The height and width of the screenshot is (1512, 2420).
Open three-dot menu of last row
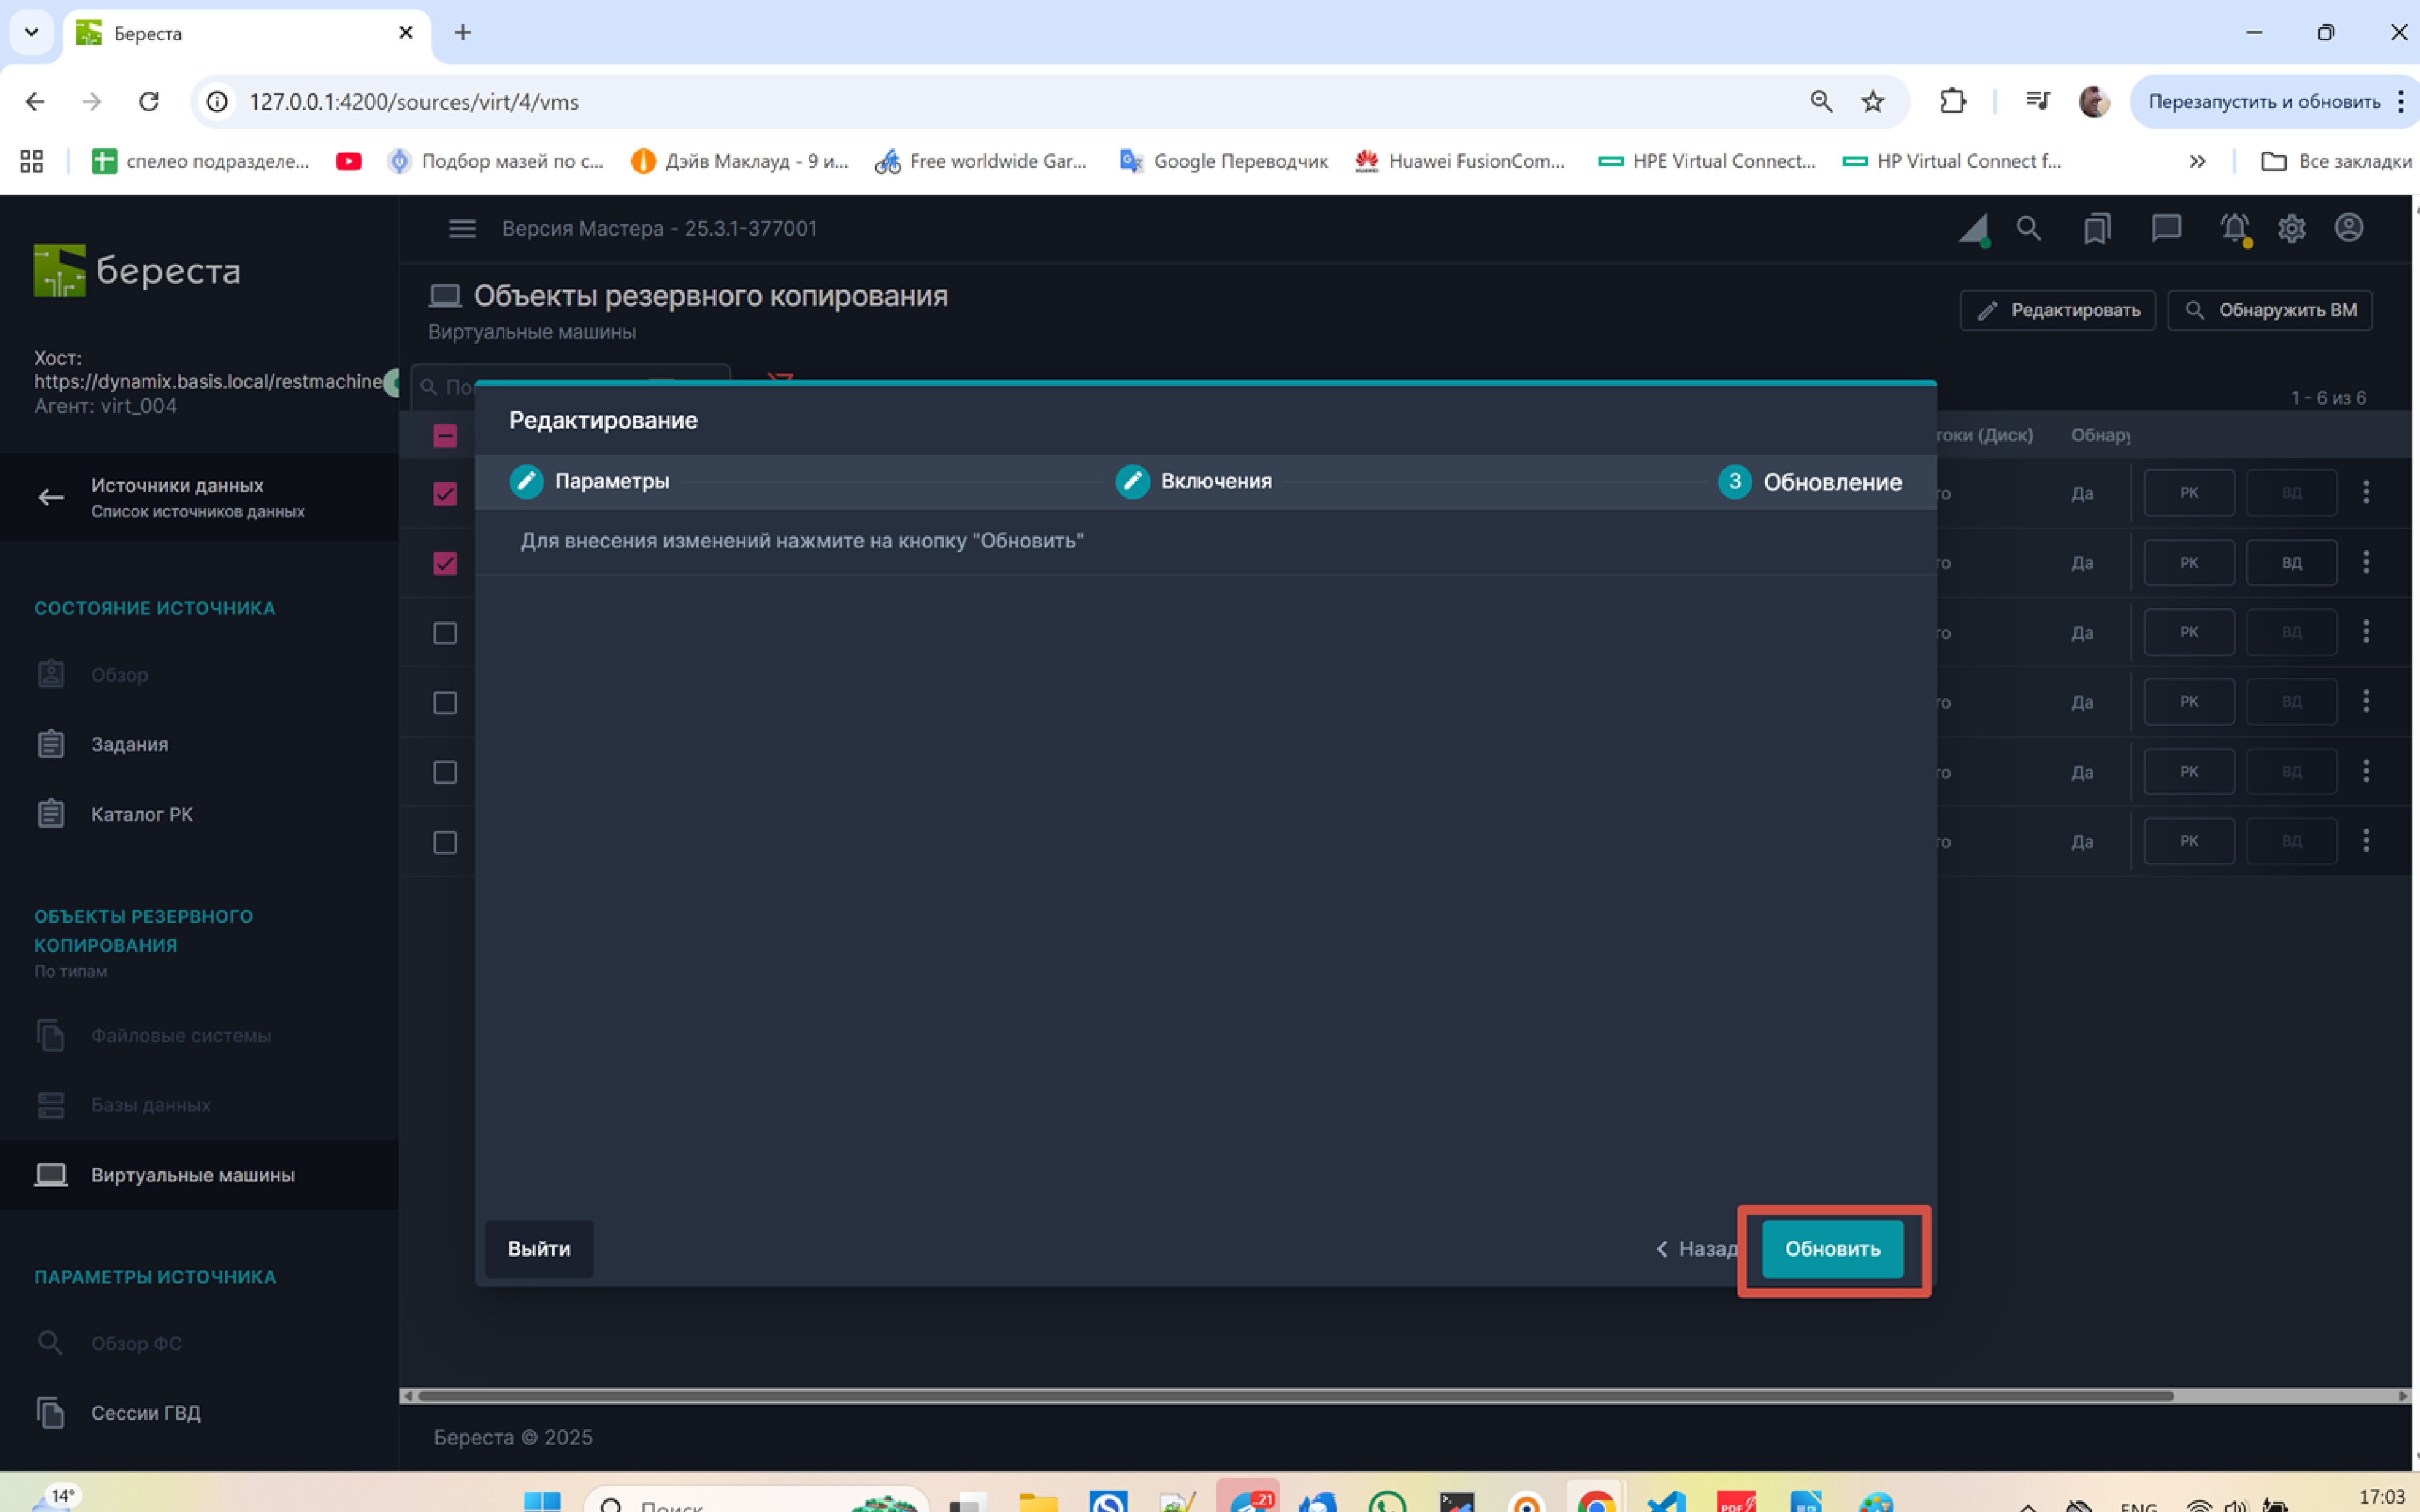pos(2365,841)
